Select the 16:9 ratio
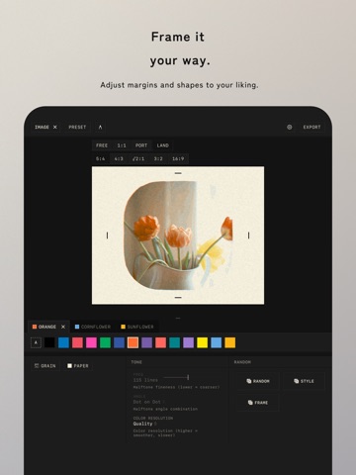The width and height of the screenshot is (356, 475). point(178,158)
